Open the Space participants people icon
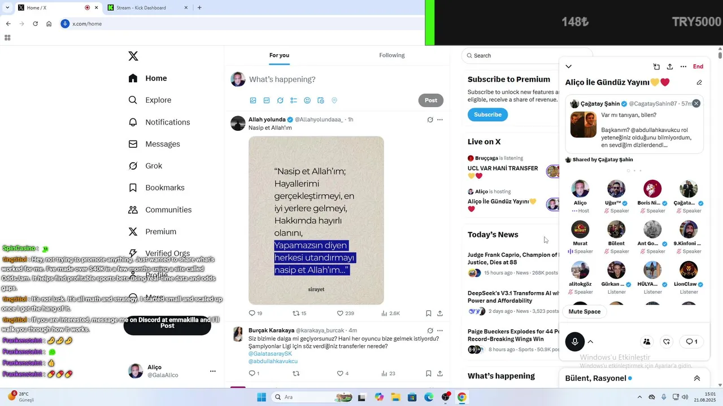This screenshot has height=406, width=723. click(x=647, y=342)
